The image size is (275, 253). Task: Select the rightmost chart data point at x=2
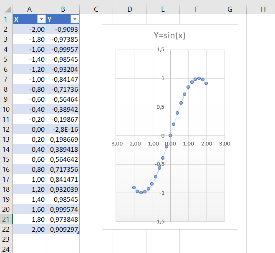coord(206,83)
